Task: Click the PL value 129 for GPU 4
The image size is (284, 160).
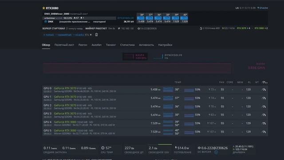Action: (248, 124)
